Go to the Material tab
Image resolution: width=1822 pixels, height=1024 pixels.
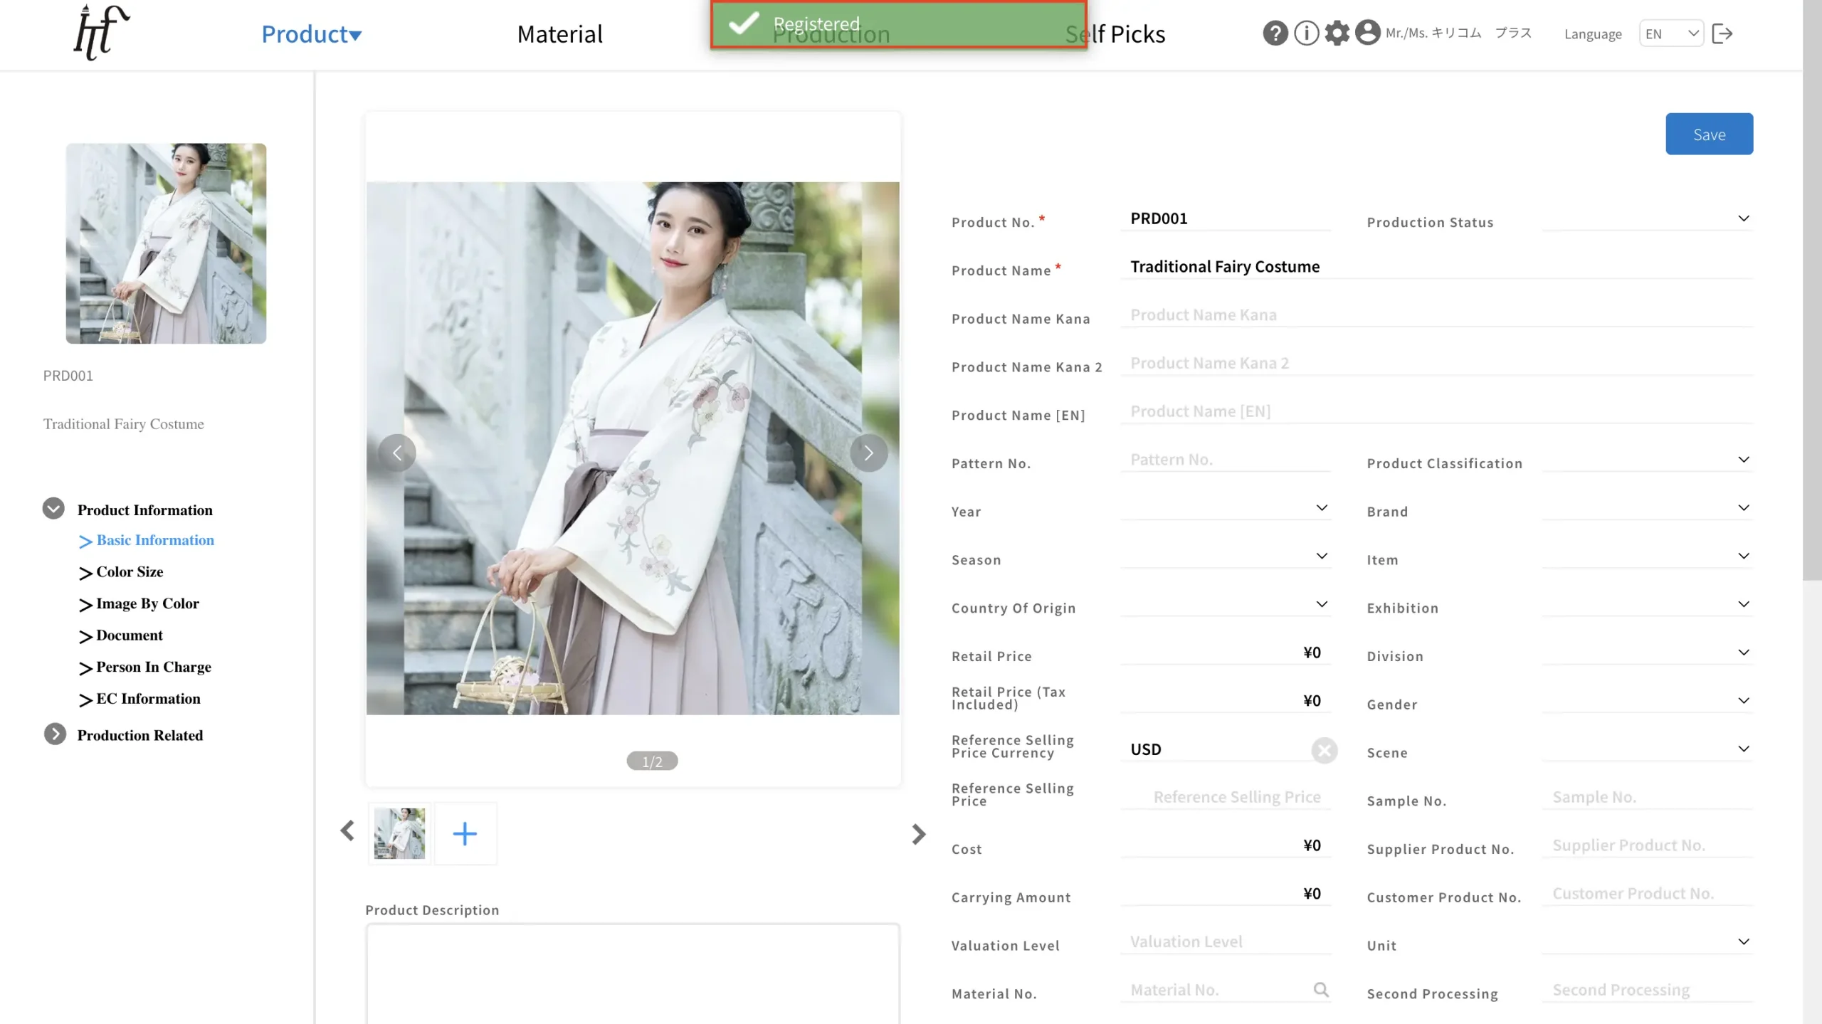click(559, 33)
